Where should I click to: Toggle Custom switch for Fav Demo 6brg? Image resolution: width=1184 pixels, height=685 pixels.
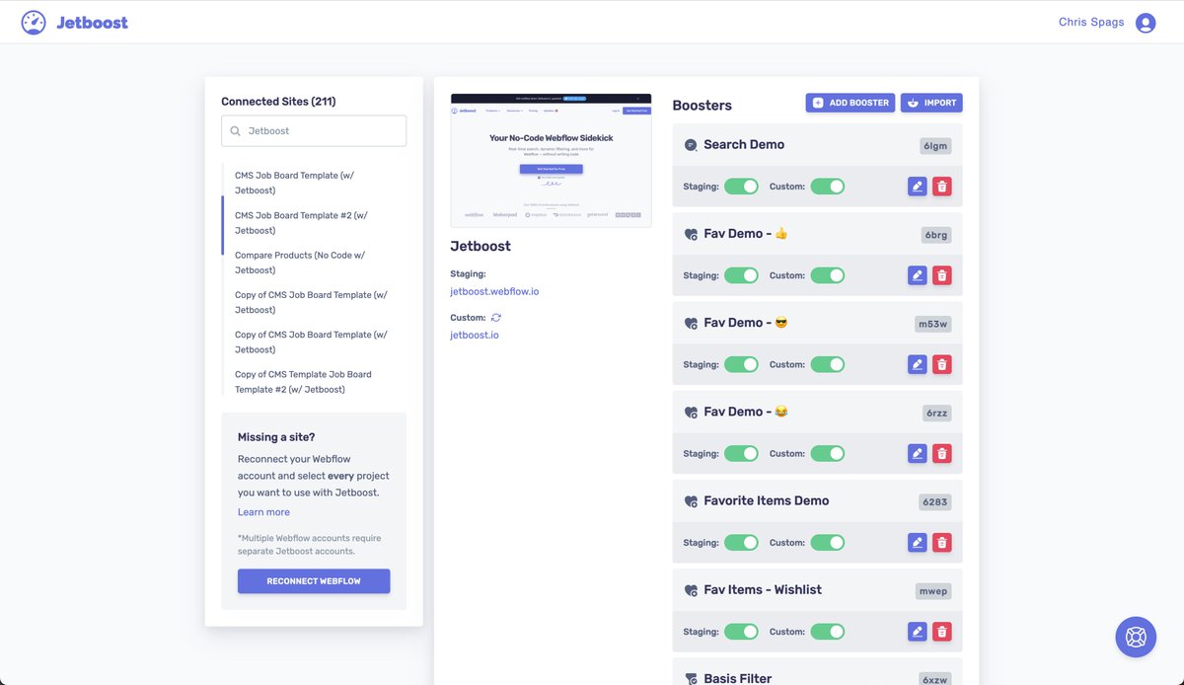coord(828,275)
